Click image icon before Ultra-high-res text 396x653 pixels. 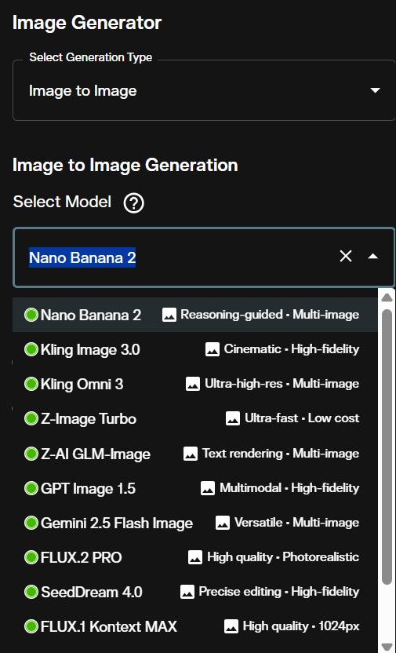click(x=193, y=384)
